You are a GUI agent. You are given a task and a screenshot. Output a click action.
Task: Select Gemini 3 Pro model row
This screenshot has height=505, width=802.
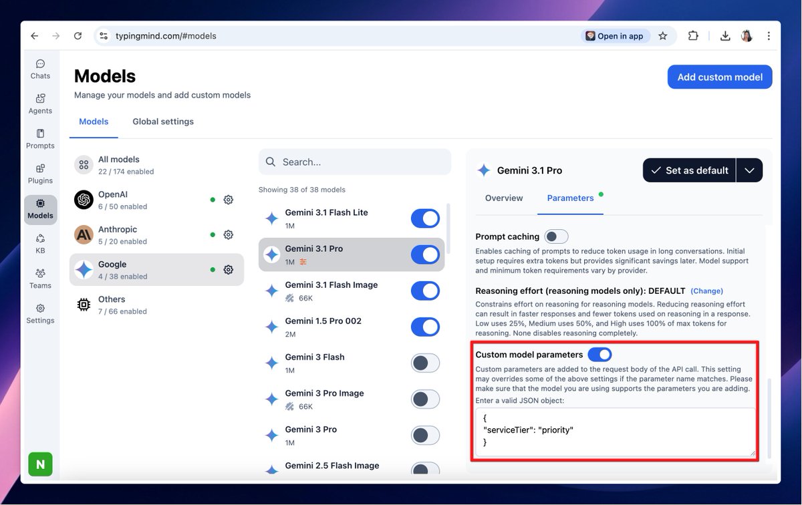tap(352, 435)
